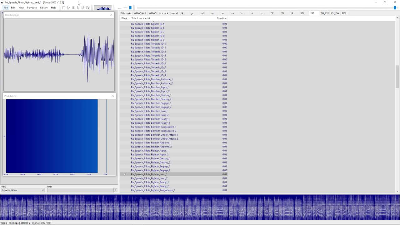The width and height of the screenshot is (400, 225).
Task: Open the JA playlist tab
Action: click(x=292, y=13)
